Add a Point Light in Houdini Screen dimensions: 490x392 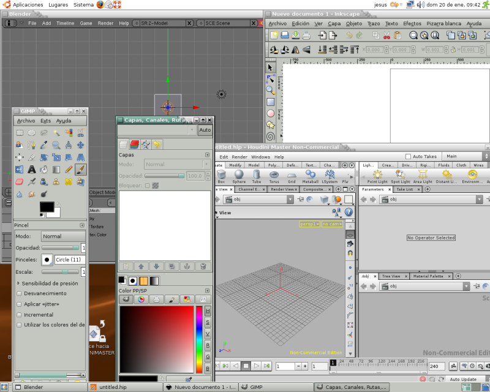tap(377, 176)
